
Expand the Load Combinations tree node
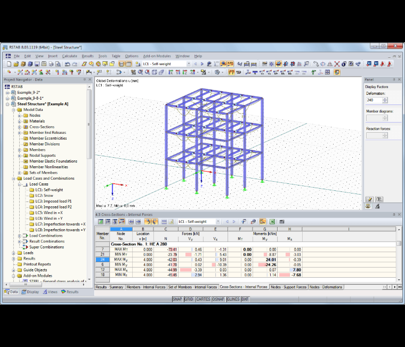(19, 236)
